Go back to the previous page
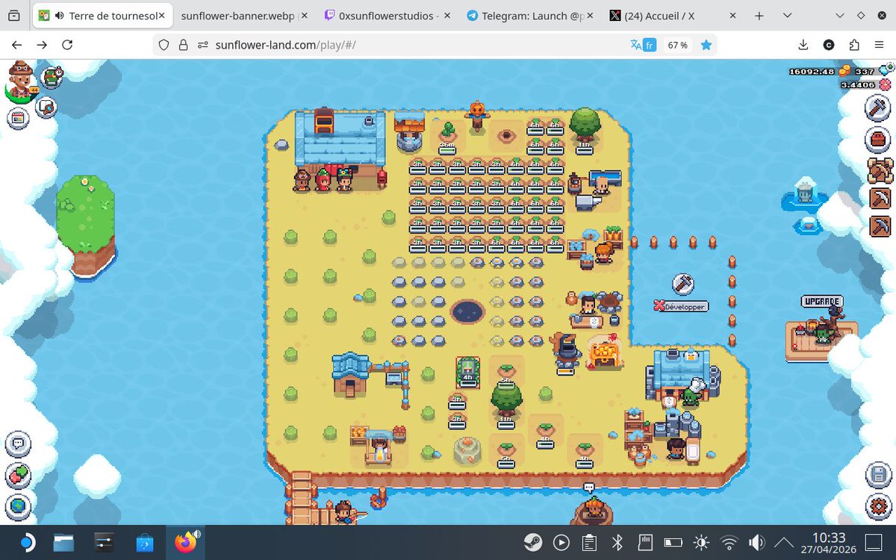The width and height of the screenshot is (896, 560). pos(17,45)
